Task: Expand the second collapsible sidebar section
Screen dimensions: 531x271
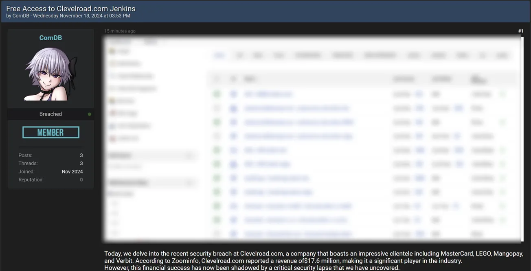Action: click(x=189, y=182)
